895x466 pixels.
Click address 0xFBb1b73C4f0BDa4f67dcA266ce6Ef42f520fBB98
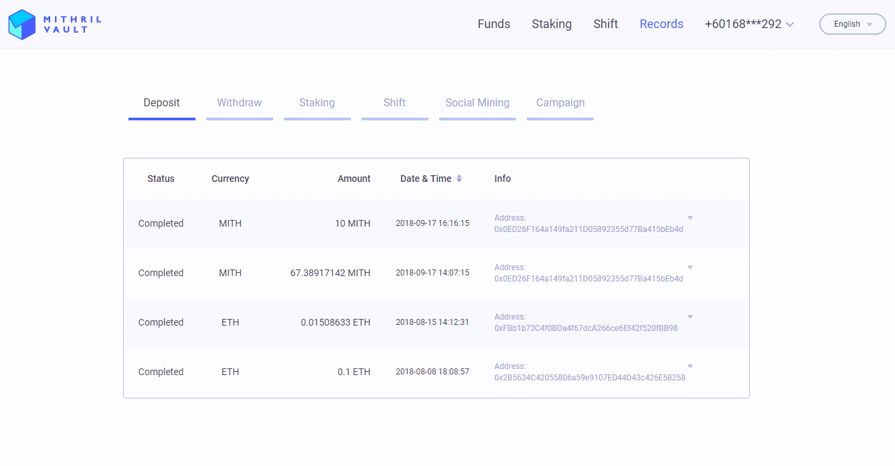click(x=586, y=328)
